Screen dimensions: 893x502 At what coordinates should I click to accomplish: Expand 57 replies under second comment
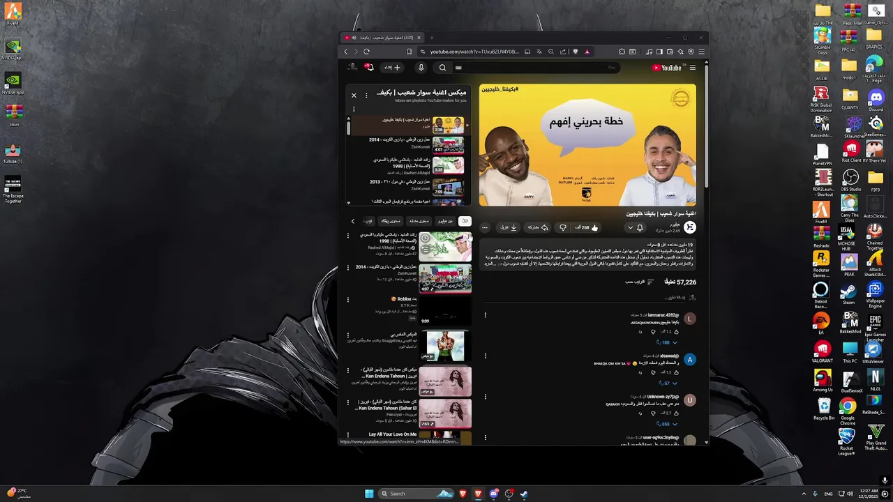(668, 383)
